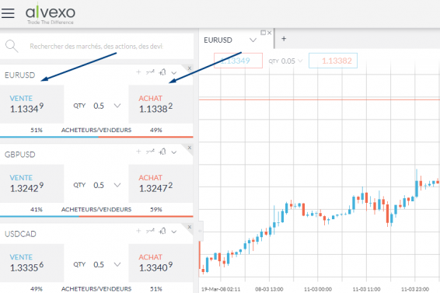Viewport: 440px width, 293px height.
Task: Remove the GBPUSD card from watchlist
Action: [x=190, y=148]
